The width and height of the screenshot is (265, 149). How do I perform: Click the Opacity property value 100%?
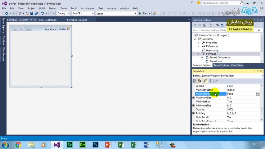(x=230, y=110)
